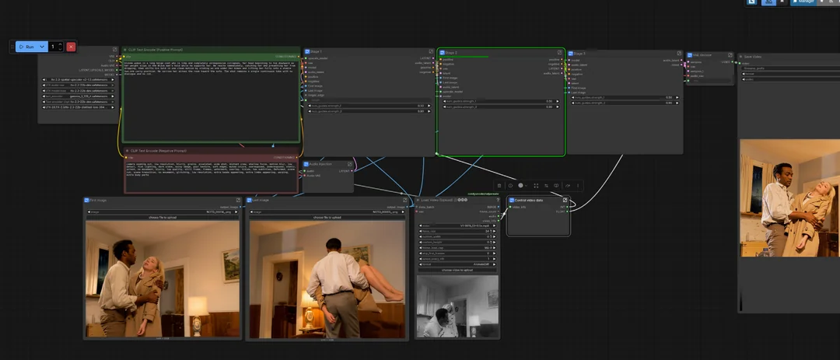
Task: Click the sliders icon in selection toolbar
Action: click(x=547, y=185)
